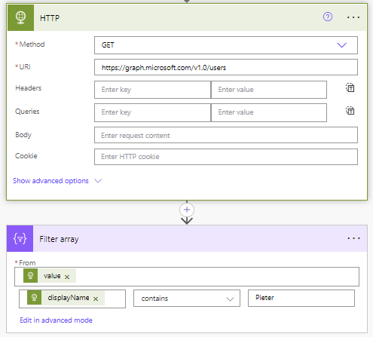Focus the Headers Enter key field
The height and width of the screenshot is (337, 373).
(x=152, y=90)
